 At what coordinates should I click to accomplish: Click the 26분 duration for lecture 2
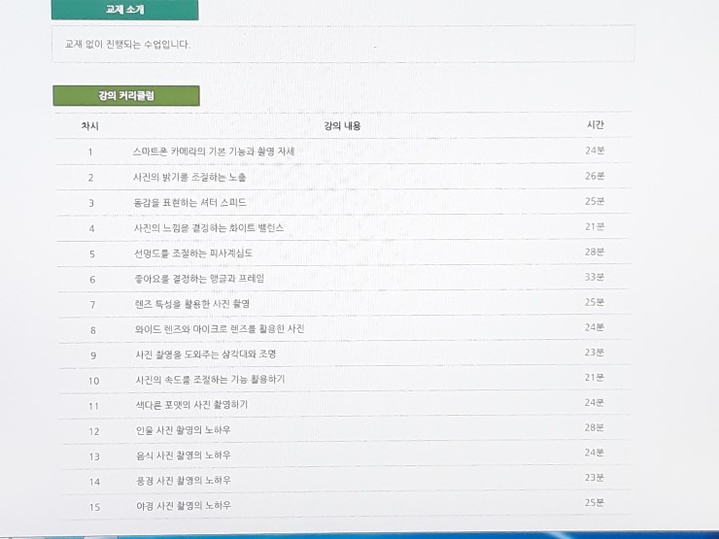[595, 176]
